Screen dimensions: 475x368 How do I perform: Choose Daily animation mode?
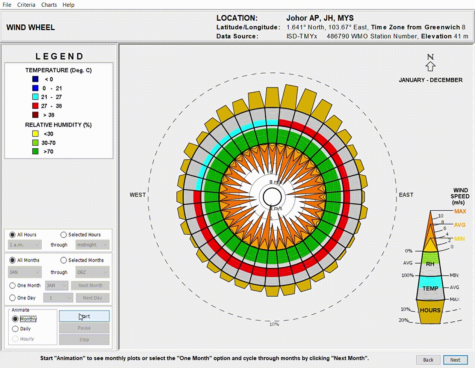click(x=15, y=329)
